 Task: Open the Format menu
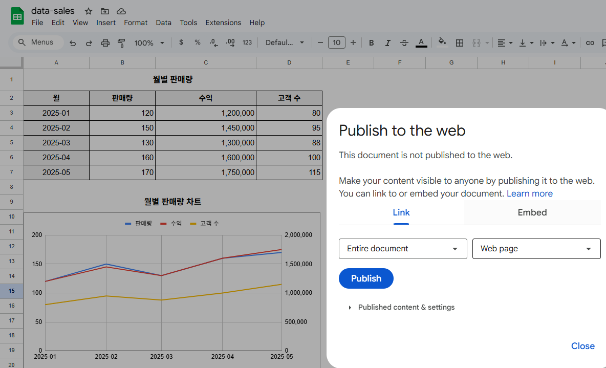point(136,23)
